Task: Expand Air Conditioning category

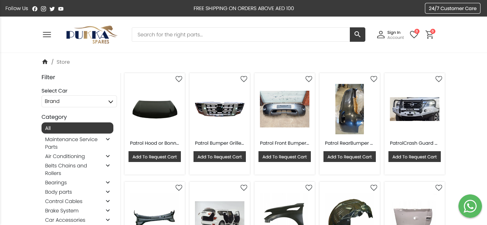Action: click(x=108, y=156)
